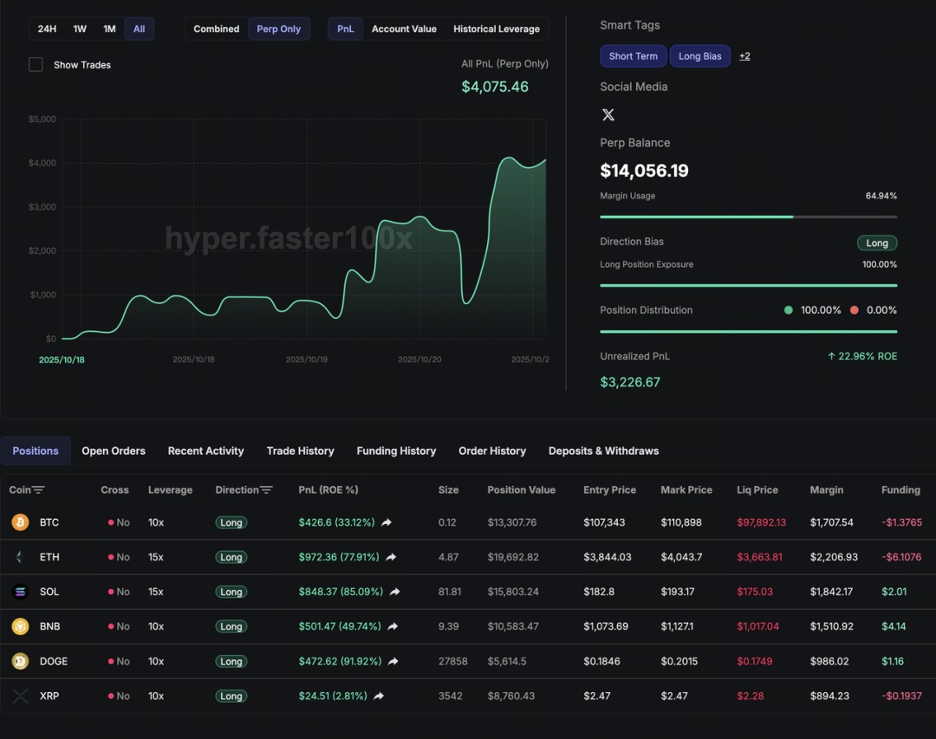Click the PnL (ROE %) column header
This screenshot has height=739, width=936.
pos(328,490)
